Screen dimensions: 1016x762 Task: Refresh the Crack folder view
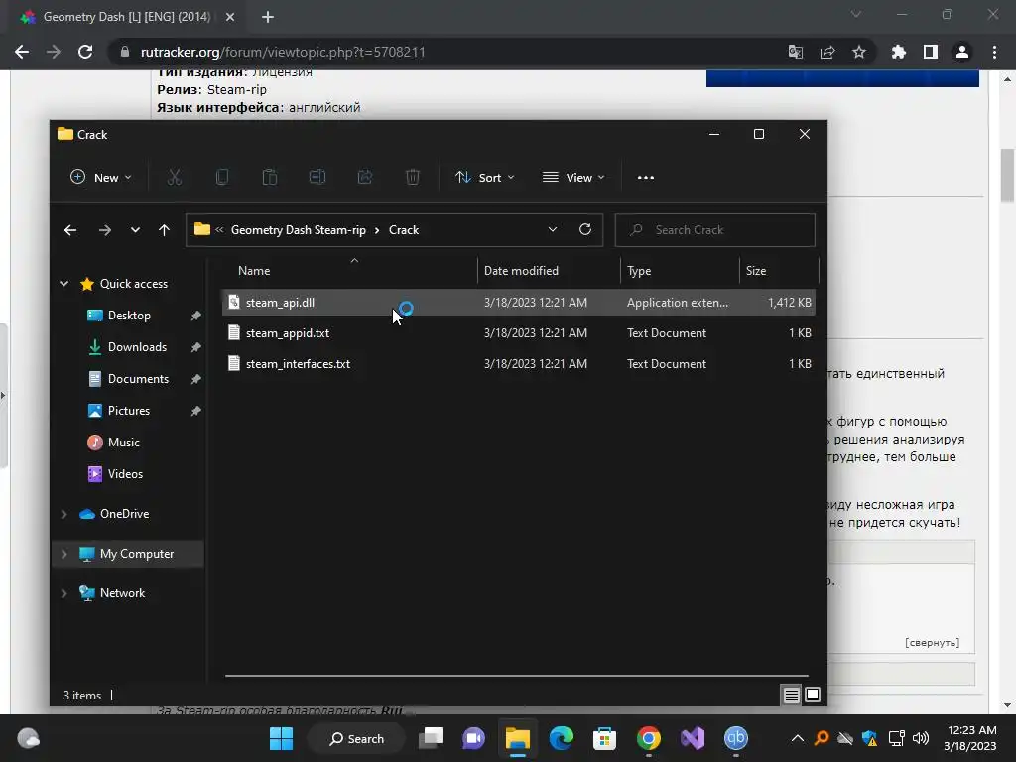tap(585, 230)
